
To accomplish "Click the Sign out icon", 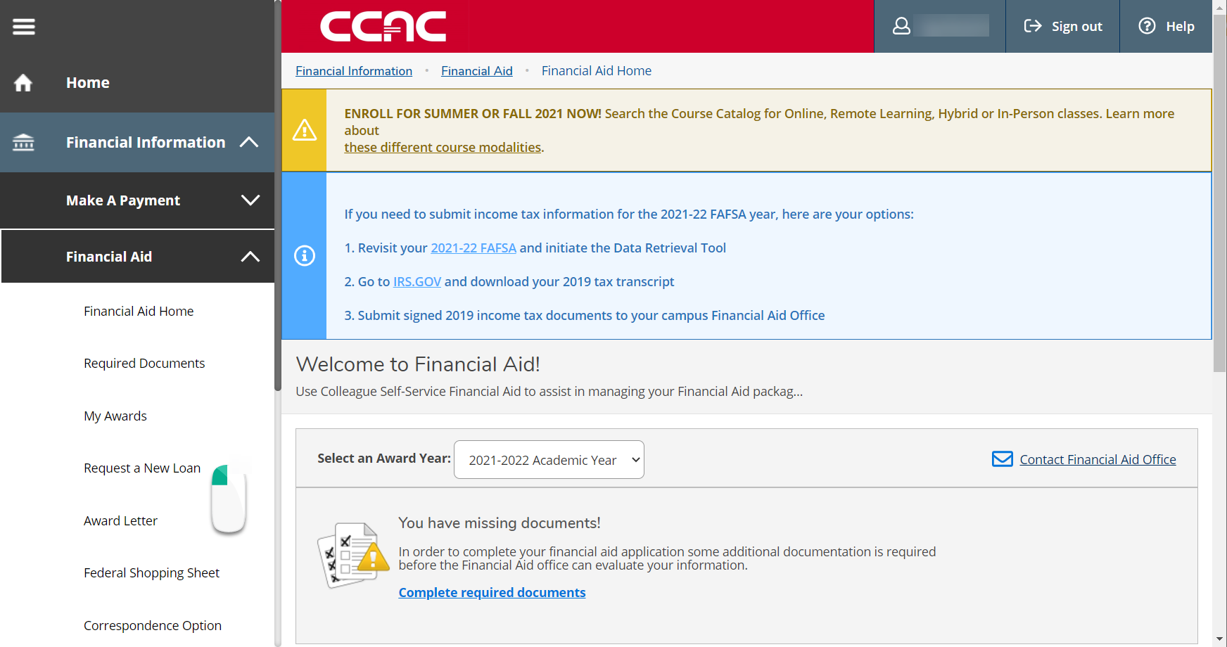I will (x=1034, y=26).
